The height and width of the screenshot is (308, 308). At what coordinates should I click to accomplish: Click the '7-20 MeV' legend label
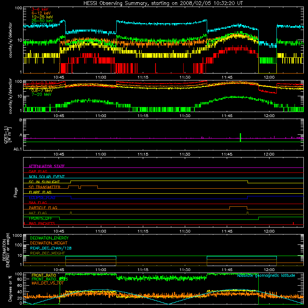tap(42, 94)
